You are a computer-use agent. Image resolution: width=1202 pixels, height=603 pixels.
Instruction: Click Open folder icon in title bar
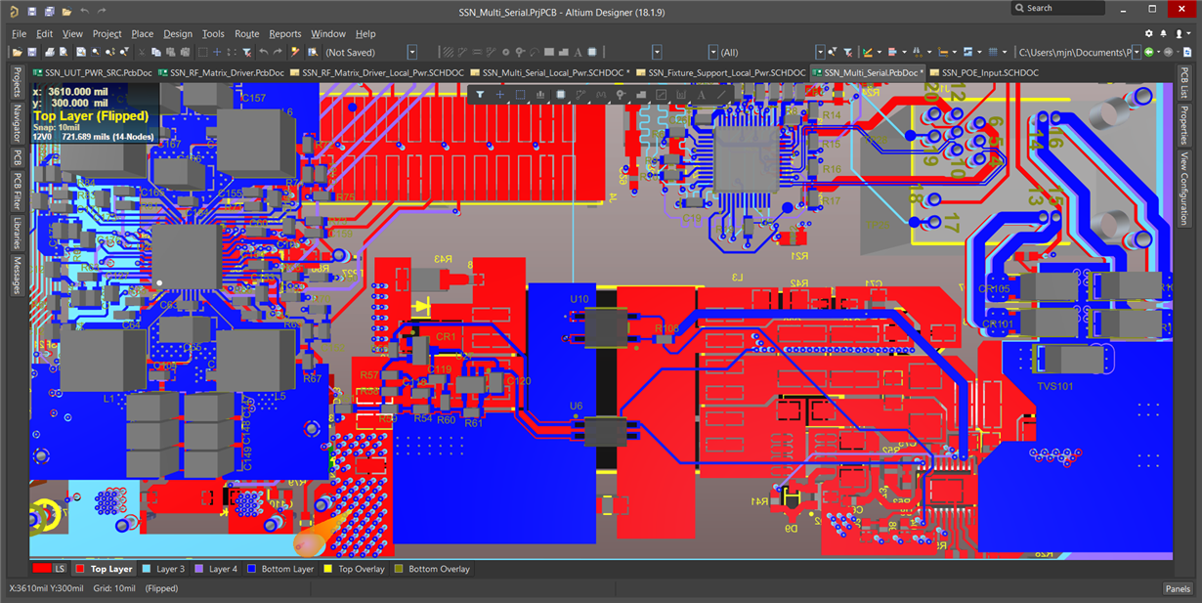click(66, 11)
